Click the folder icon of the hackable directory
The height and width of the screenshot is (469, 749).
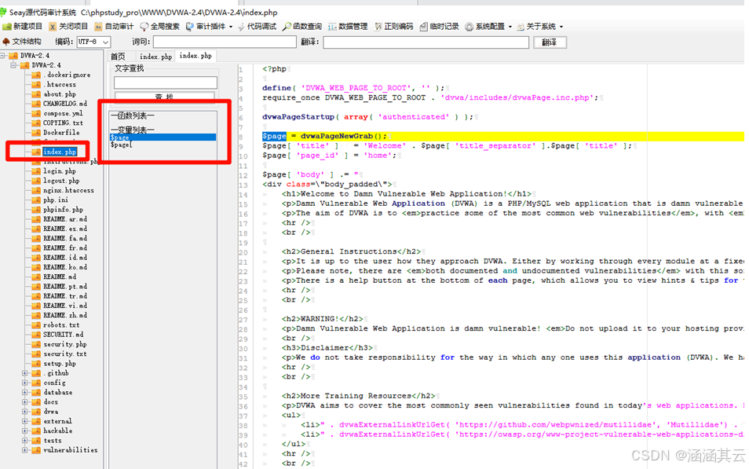point(36,431)
